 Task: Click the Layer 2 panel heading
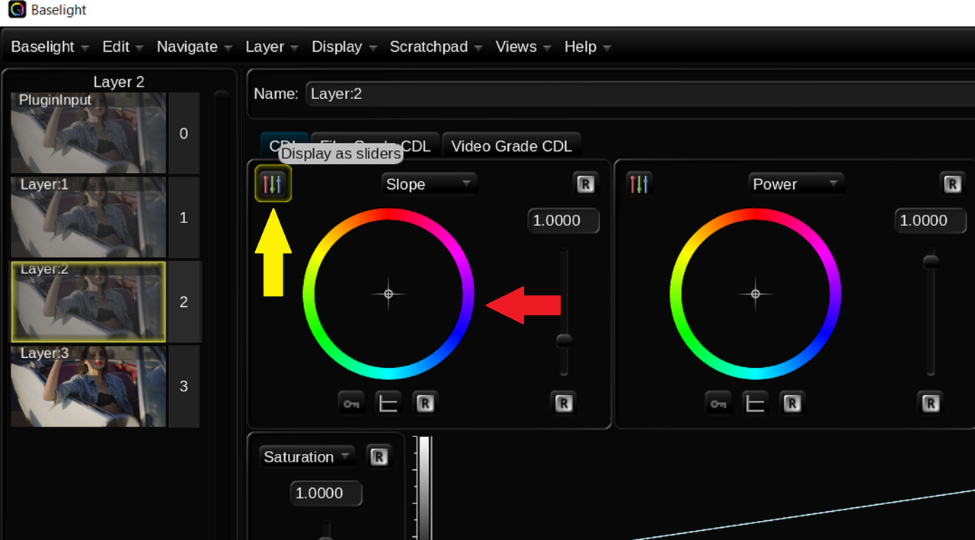coord(119,81)
